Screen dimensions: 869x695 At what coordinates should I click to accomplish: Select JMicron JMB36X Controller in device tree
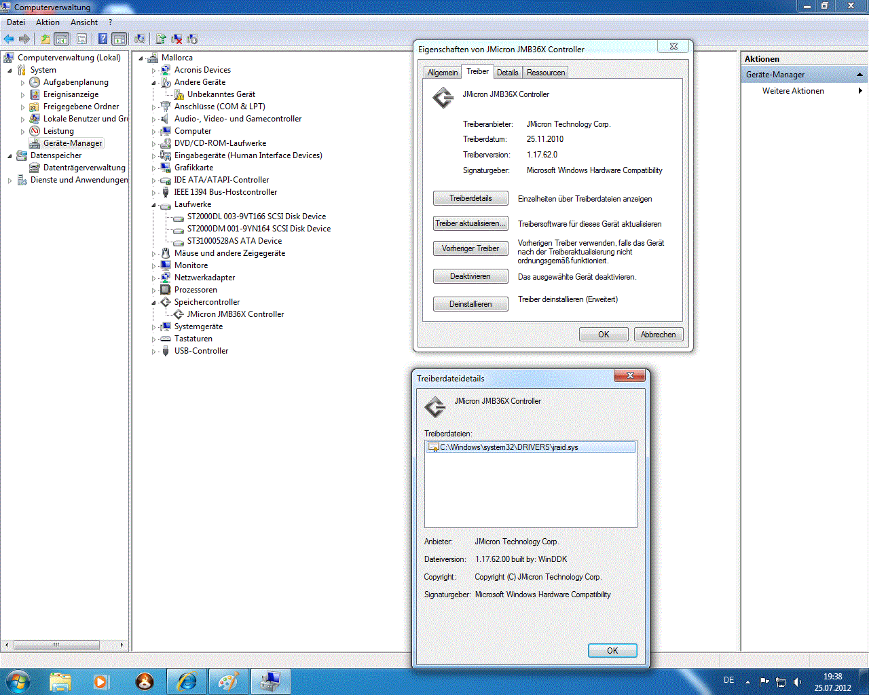coord(235,314)
